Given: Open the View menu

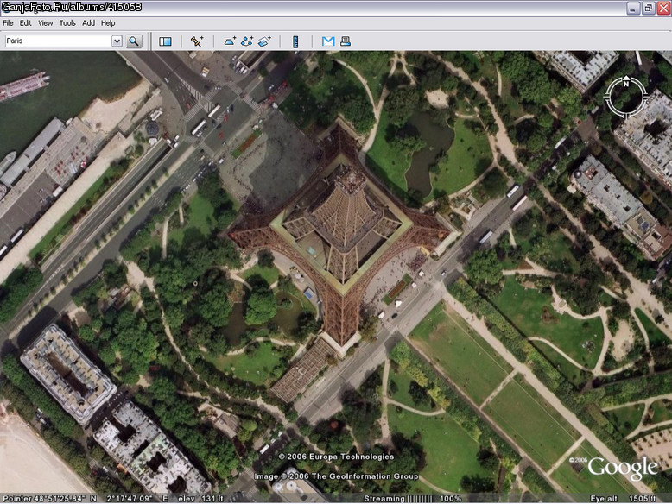Looking at the screenshot, I should click(x=45, y=23).
